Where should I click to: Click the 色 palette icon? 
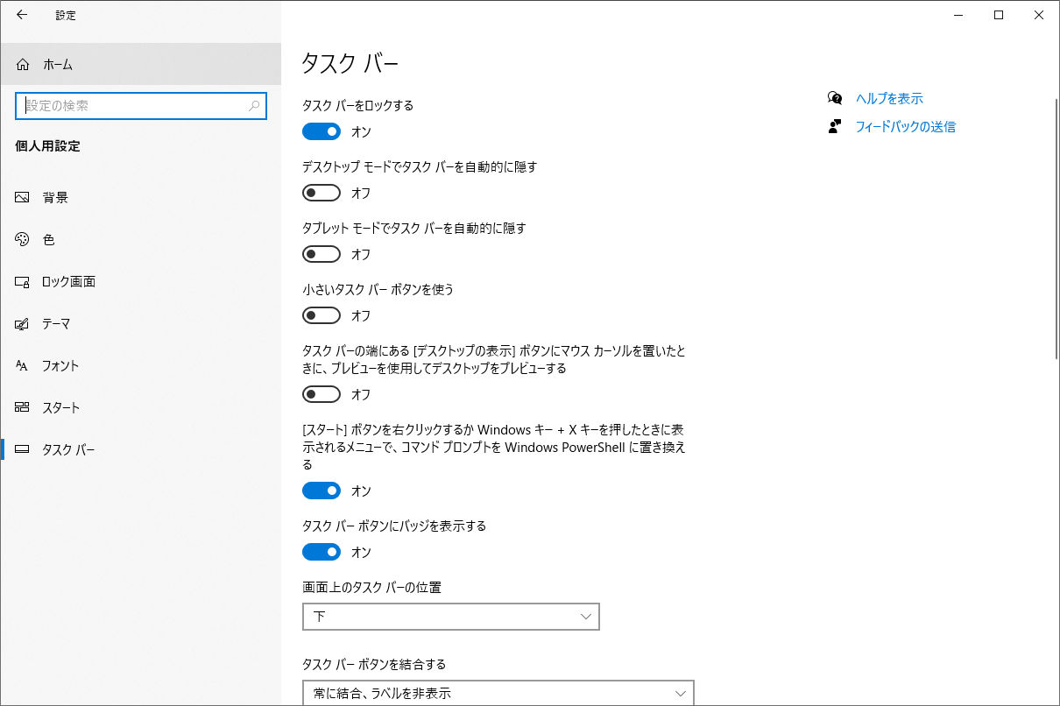[x=23, y=240]
